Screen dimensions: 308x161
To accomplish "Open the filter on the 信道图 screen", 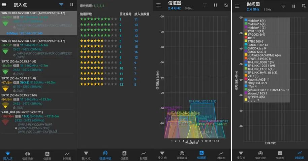I will click(205, 5).
